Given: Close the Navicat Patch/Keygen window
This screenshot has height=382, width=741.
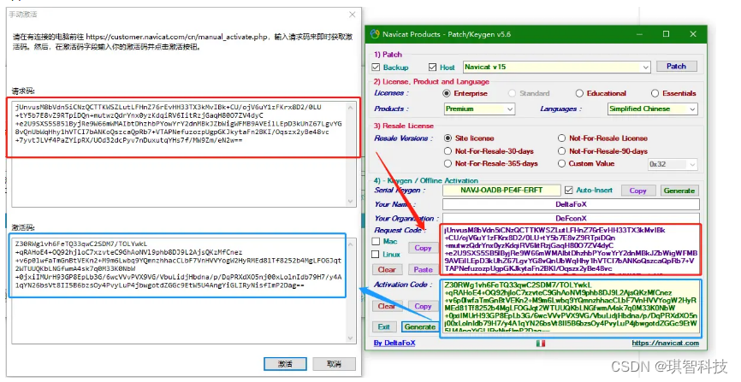Looking at the screenshot, I should 693,34.
